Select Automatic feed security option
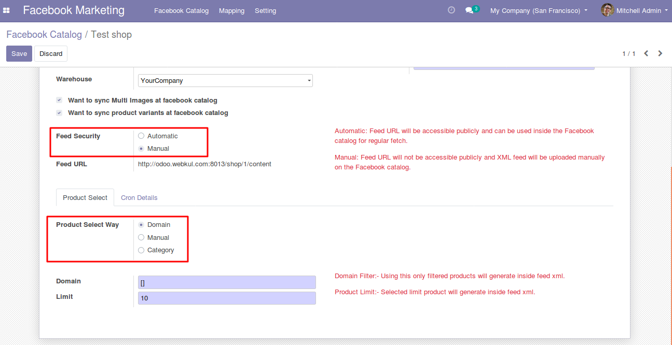 [141, 136]
